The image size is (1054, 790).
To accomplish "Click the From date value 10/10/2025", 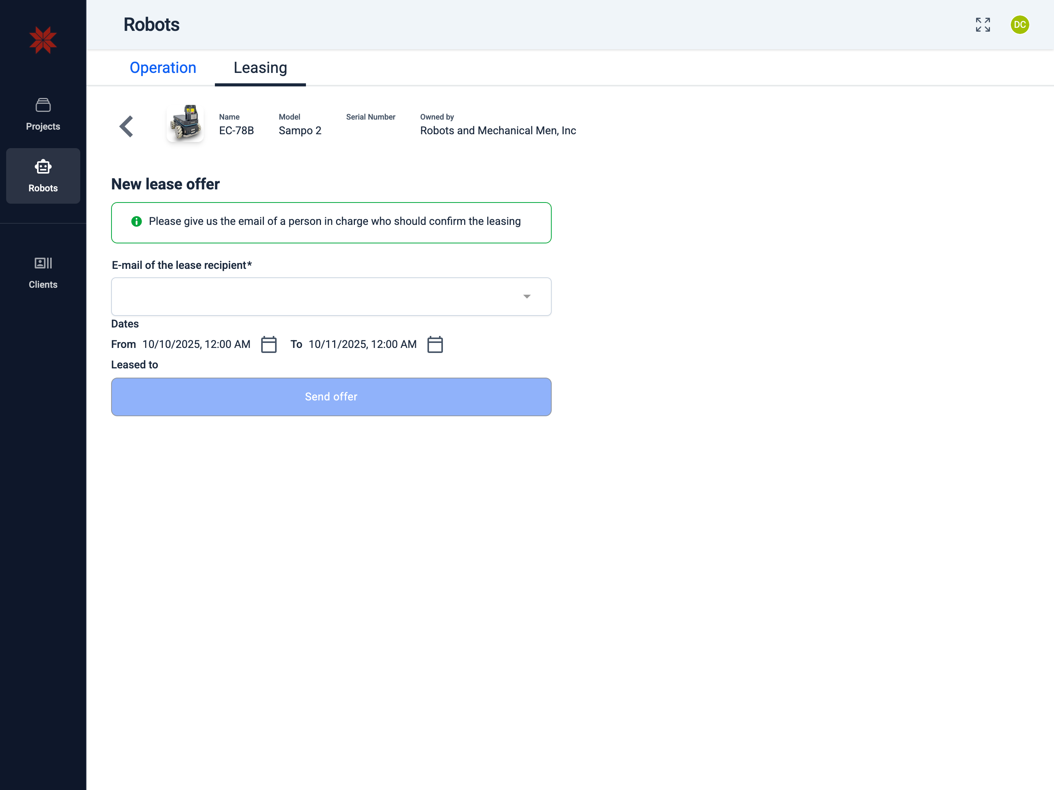I will pyautogui.click(x=196, y=344).
